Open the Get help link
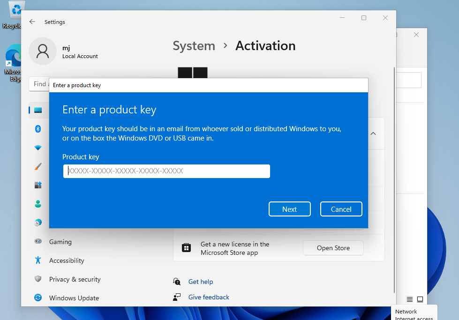The image size is (459, 320). click(x=201, y=282)
